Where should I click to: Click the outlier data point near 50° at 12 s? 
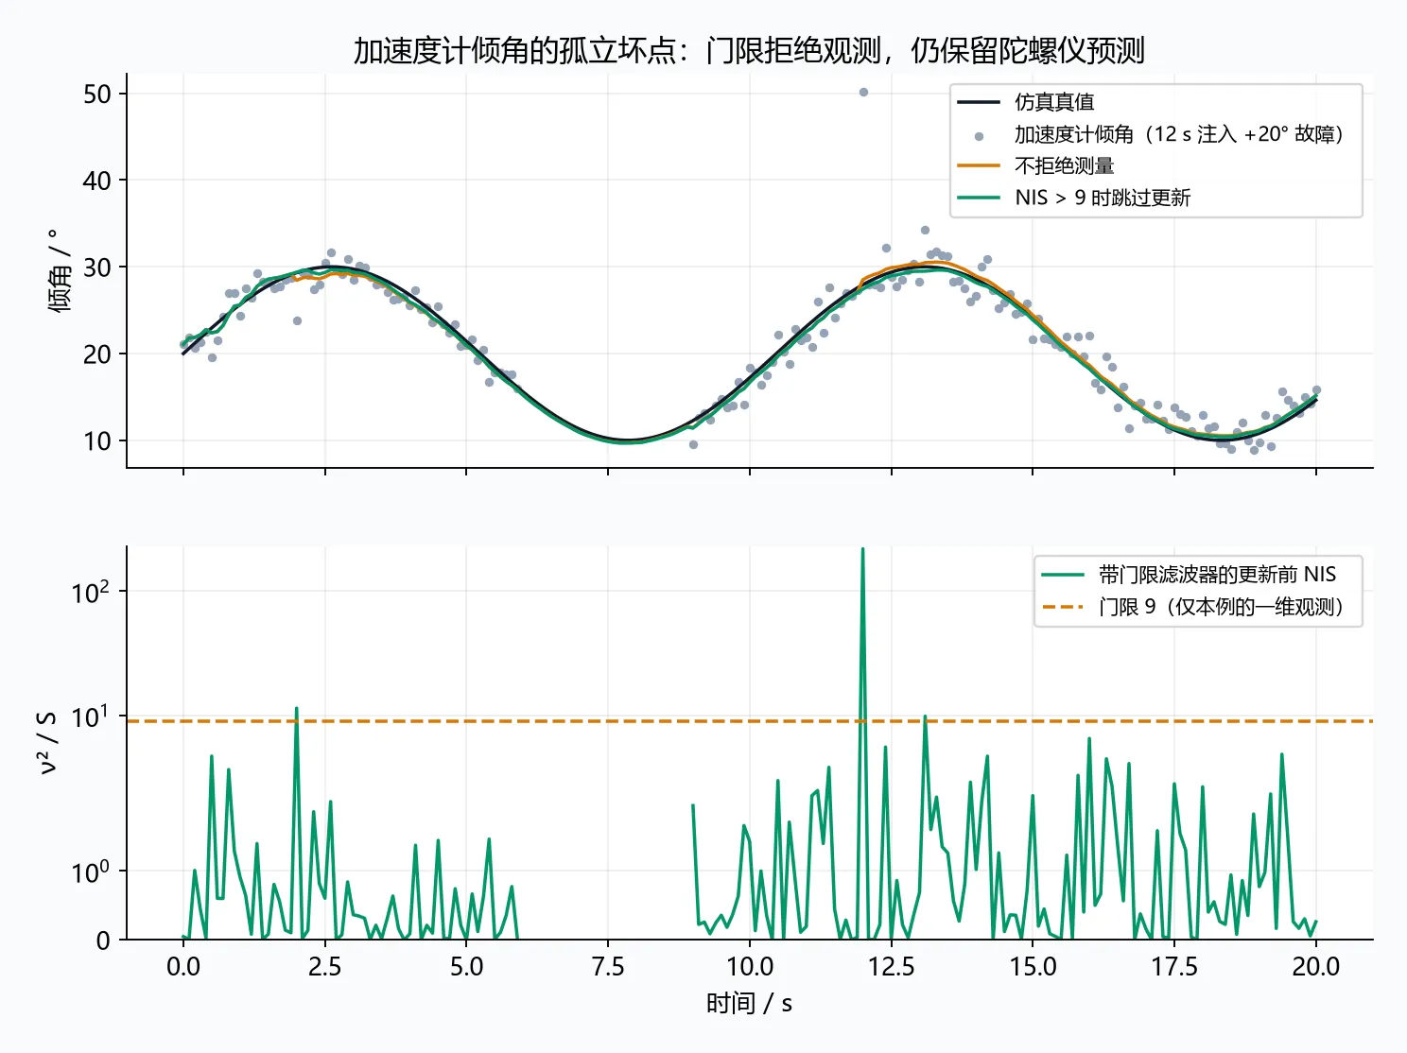[863, 92]
